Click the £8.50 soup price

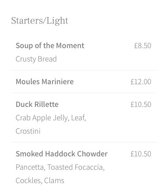point(143,46)
